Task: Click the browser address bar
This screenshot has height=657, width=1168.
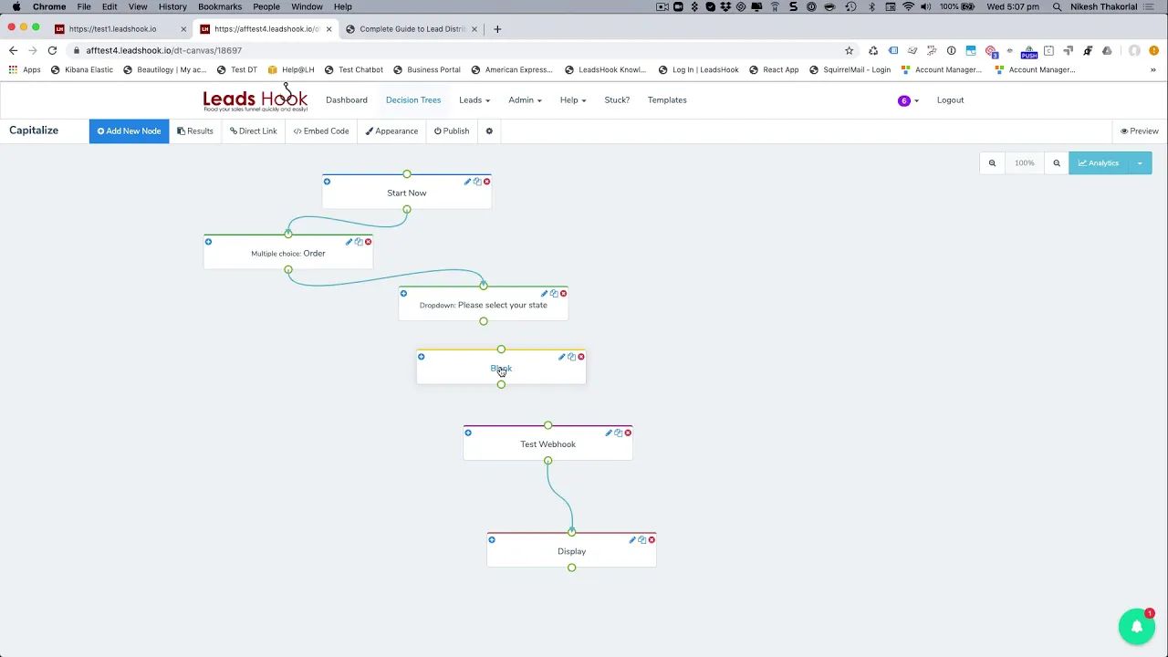Action: 456,50
